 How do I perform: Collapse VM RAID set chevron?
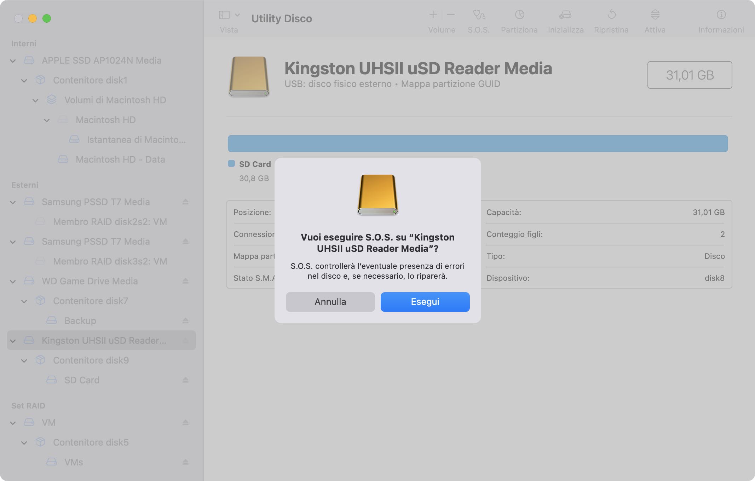[13, 423]
